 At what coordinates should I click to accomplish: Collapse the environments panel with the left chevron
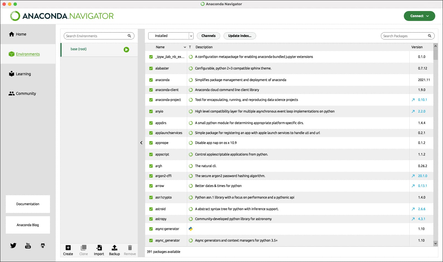pyautogui.click(x=141, y=143)
